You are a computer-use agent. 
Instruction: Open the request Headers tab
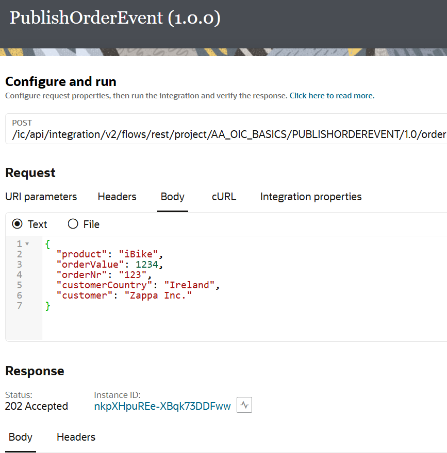(x=117, y=197)
